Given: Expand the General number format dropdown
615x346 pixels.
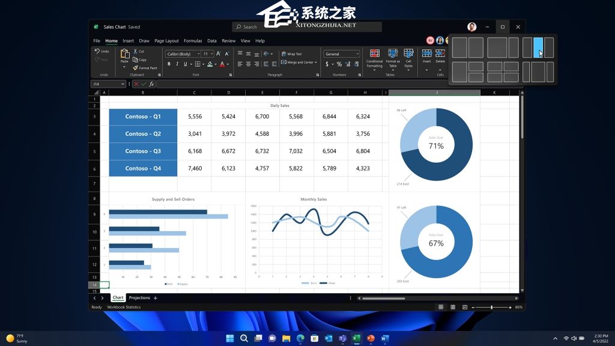Looking at the screenshot, I should pyautogui.click(x=341, y=54).
